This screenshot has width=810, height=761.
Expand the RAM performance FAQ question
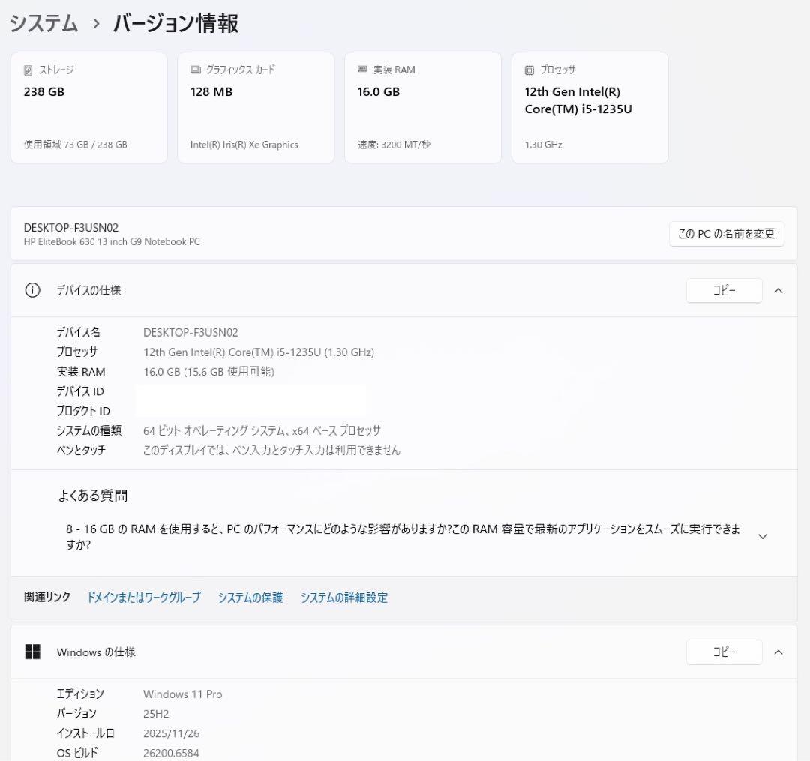point(762,536)
